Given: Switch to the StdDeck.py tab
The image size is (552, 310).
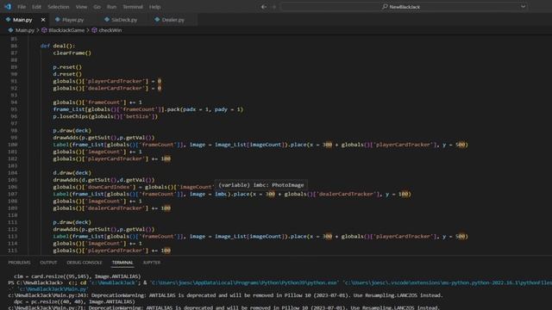Looking at the screenshot, I should pos(124,20).
